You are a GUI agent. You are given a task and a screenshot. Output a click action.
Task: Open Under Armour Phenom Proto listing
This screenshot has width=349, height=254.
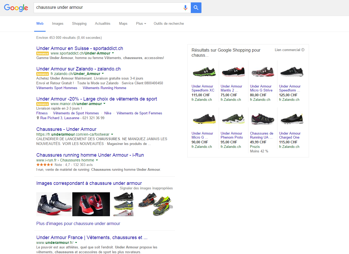[x=232, y=135]
